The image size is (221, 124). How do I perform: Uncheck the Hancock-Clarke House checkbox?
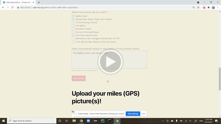(x=73, y=35)
